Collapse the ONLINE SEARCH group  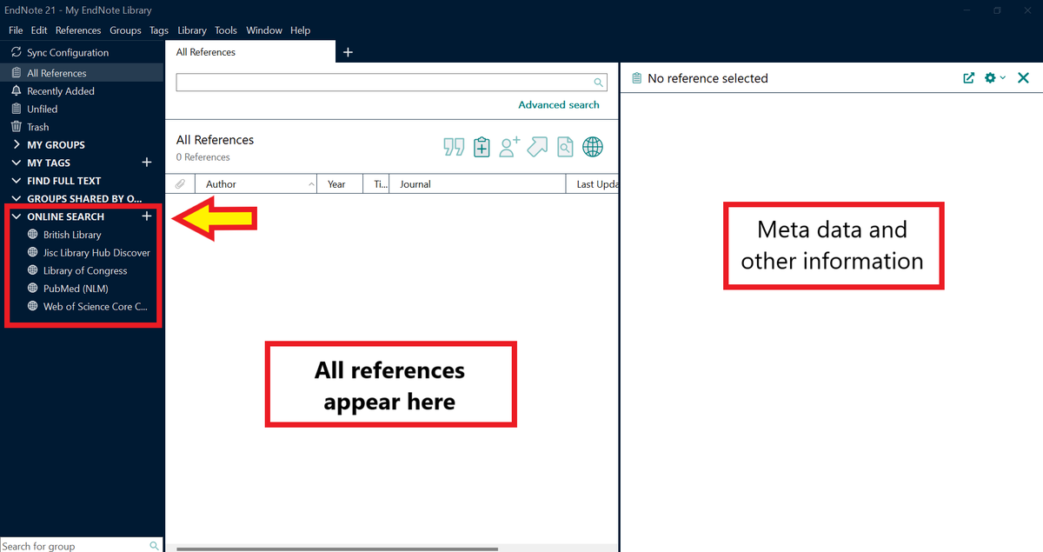click(x=16, y=216)
